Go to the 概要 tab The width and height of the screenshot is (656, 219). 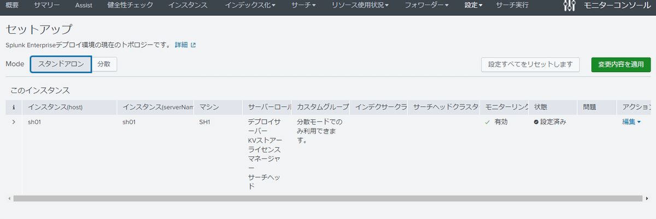click(12, 6)
